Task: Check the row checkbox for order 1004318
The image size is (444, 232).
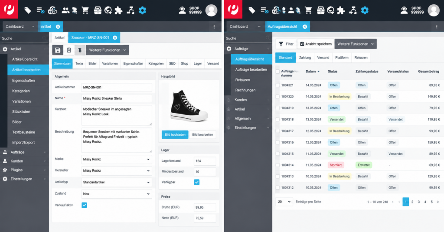Action: 277,120
